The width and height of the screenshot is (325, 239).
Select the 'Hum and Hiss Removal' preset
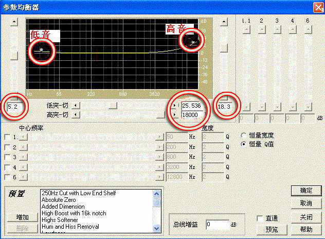pos(70,227)
